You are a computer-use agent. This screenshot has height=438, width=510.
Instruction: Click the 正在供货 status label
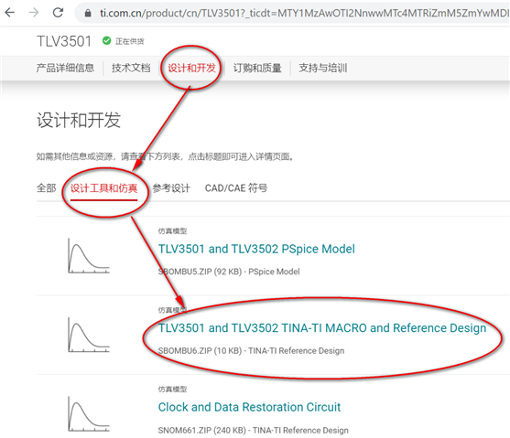pos(129,41)
